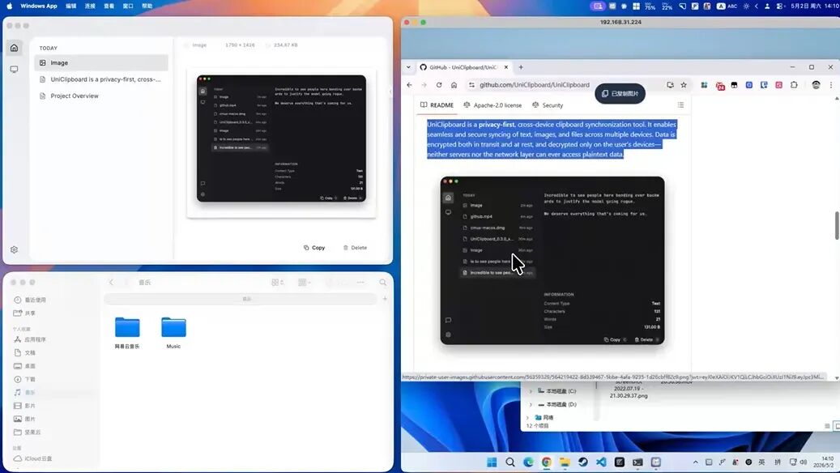Reload the GitHub page
840x473 pixels.
coord(439,84)
